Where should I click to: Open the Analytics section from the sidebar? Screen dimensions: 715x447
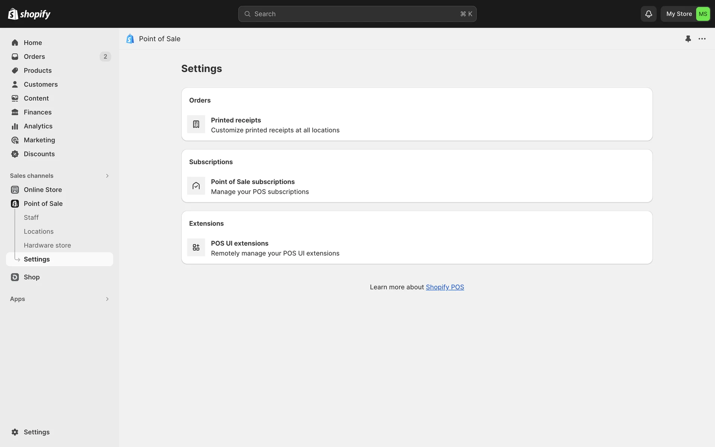click(x=38, y=126)
